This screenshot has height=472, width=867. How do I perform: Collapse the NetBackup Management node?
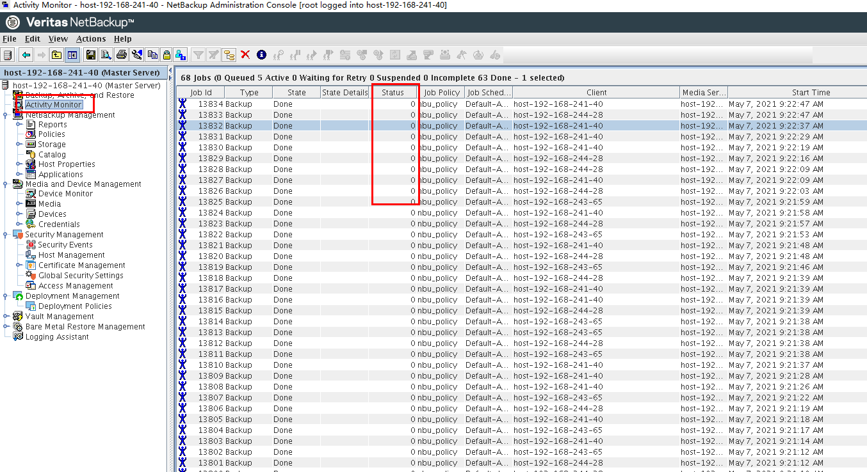point(6,115)
